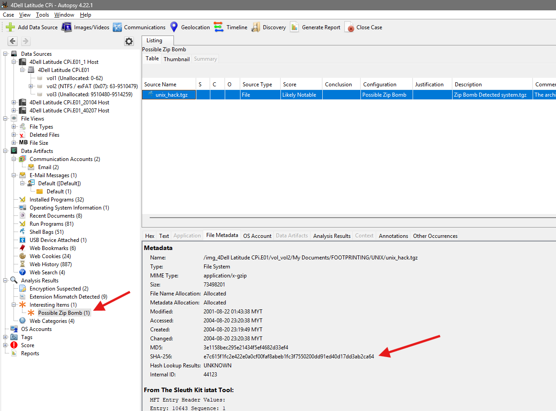Screen dimensions: 556x411
Task: Open the Tools menu
Action: tap(43, 15)
